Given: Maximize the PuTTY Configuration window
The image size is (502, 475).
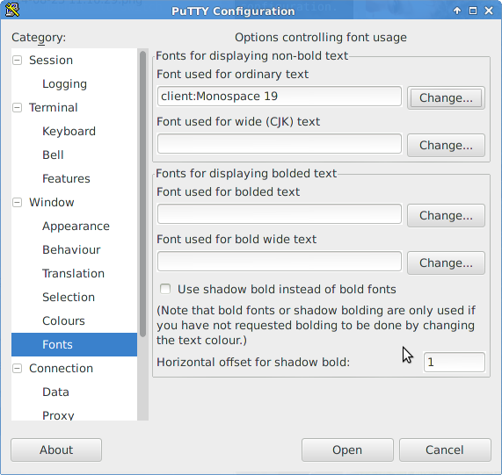Looking at the screenshot, I should pyautogui.click(x=472, y=11).
